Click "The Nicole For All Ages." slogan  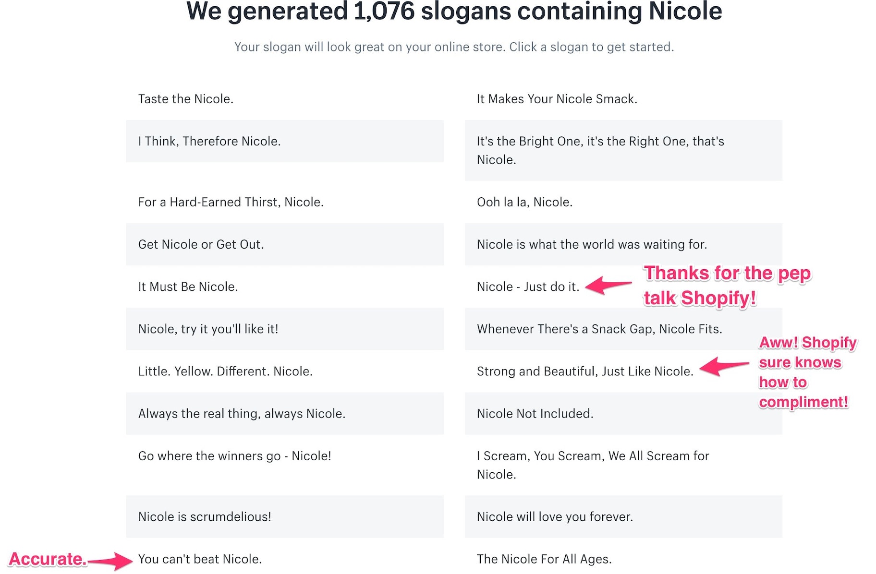(x=544, y=559)
